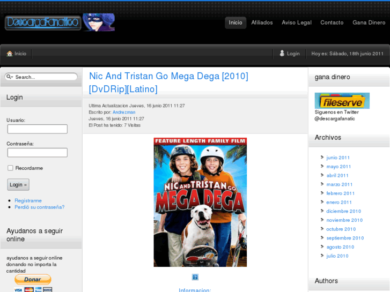Open the author link Andrezman
The image size is (390, 292).
(x=124, y=112)
